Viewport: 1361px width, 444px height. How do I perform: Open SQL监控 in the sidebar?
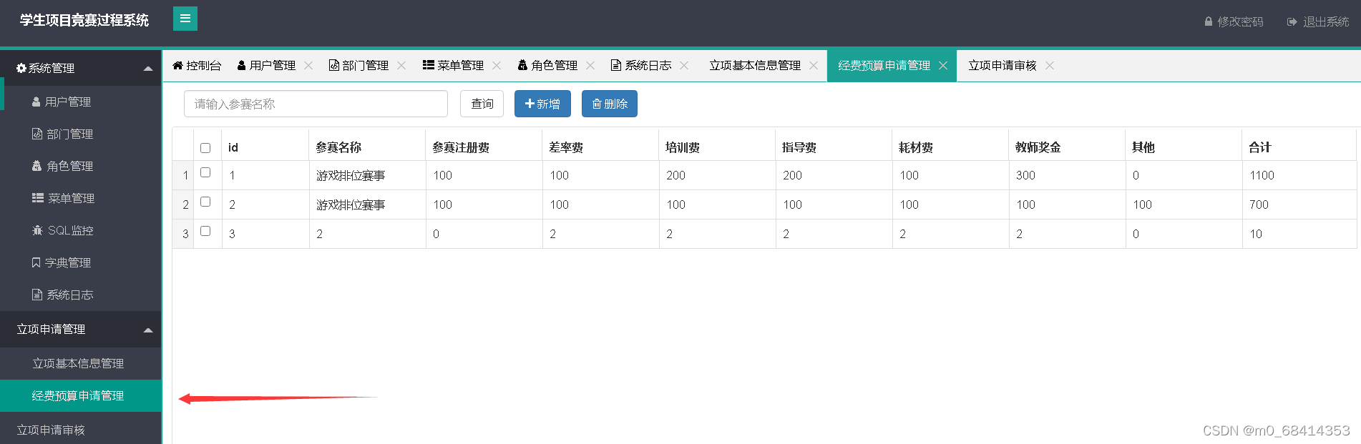(x=81, y=231)
